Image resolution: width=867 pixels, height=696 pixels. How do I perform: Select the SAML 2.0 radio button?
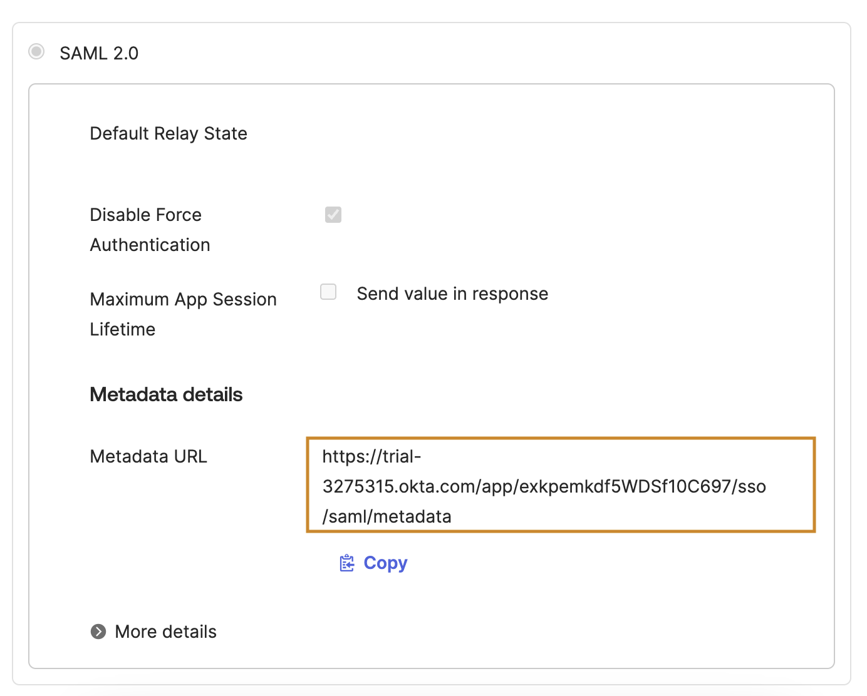click(x=36, y=51)
